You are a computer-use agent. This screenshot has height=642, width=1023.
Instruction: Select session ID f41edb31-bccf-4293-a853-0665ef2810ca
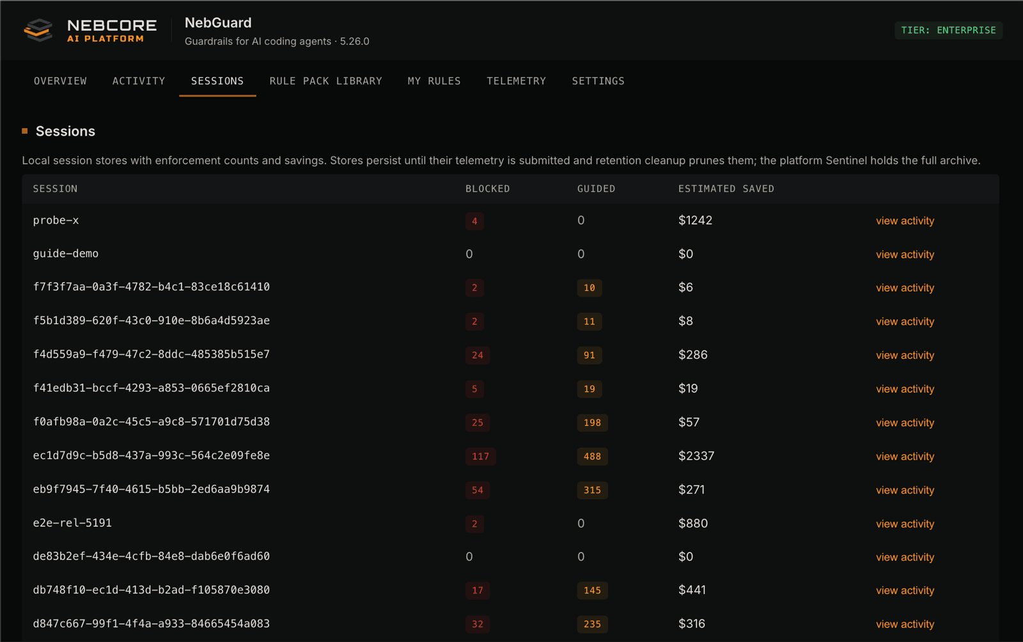(152, 388)
